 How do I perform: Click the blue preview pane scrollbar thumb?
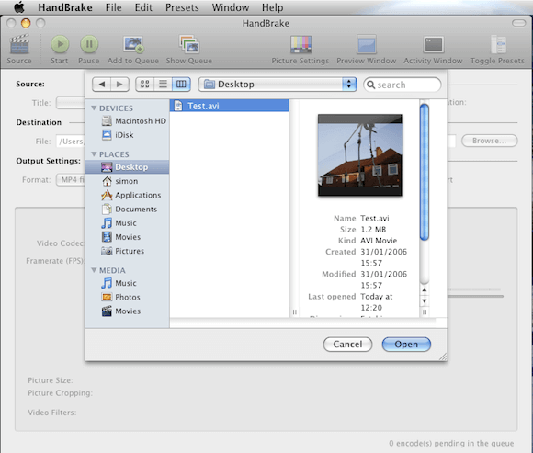(425, 172)
